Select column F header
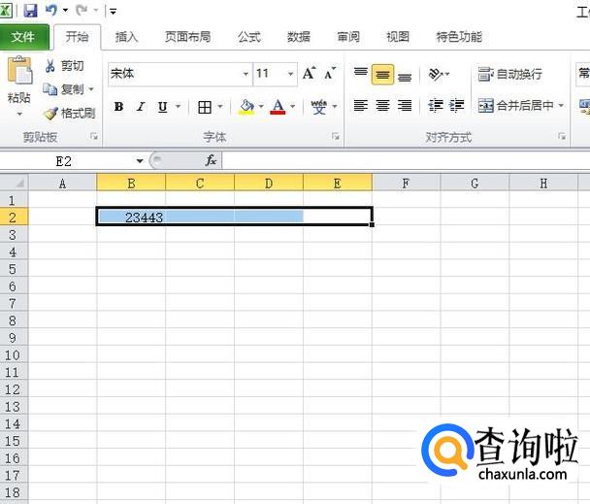The height and width of the screenshot is (504, 590). 406,184
